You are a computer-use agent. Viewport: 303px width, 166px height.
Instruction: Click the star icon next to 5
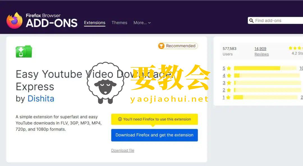click(x=229, y=68)
